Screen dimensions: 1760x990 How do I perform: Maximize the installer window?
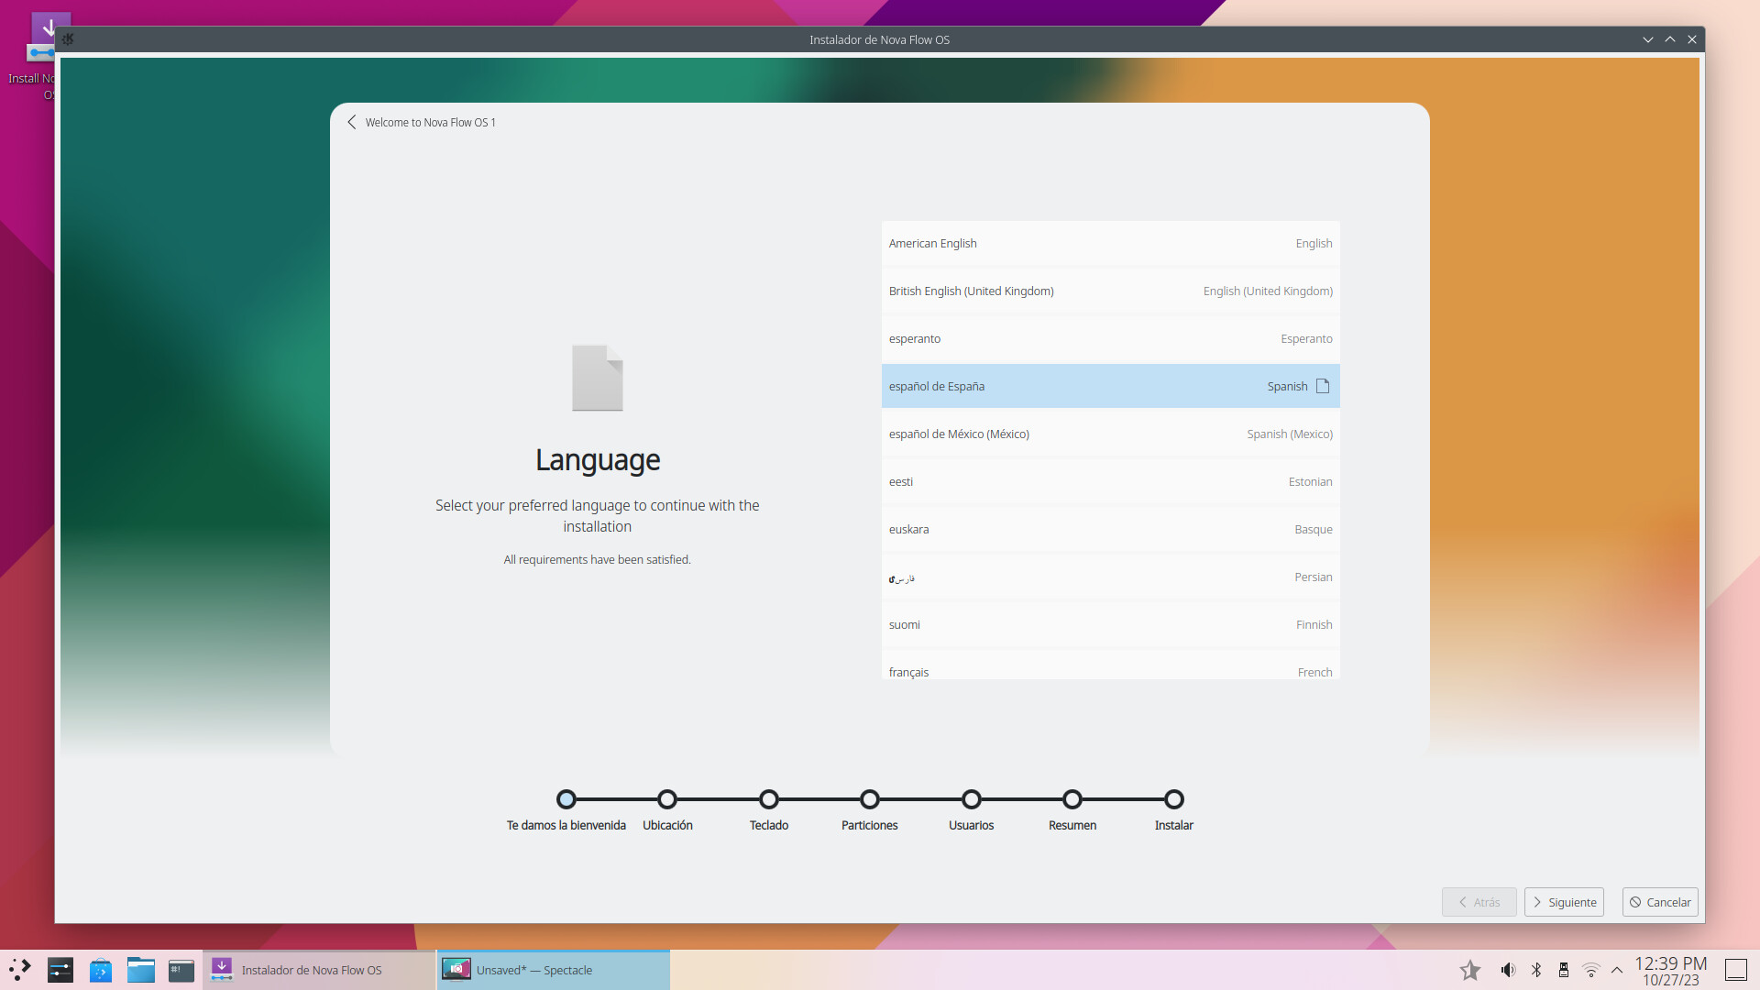pos(1670,39)
